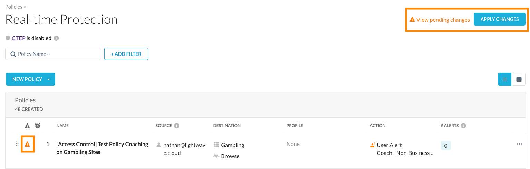Image resolution: width=530 pixels, height=169 pixels.
Task: Click the Source column info icon
Action: (177, 126)
